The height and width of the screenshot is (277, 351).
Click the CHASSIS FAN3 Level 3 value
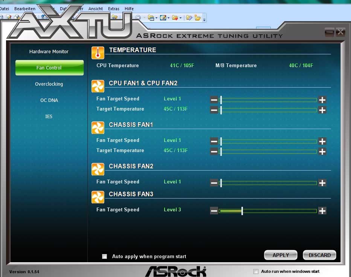[172, 210]
